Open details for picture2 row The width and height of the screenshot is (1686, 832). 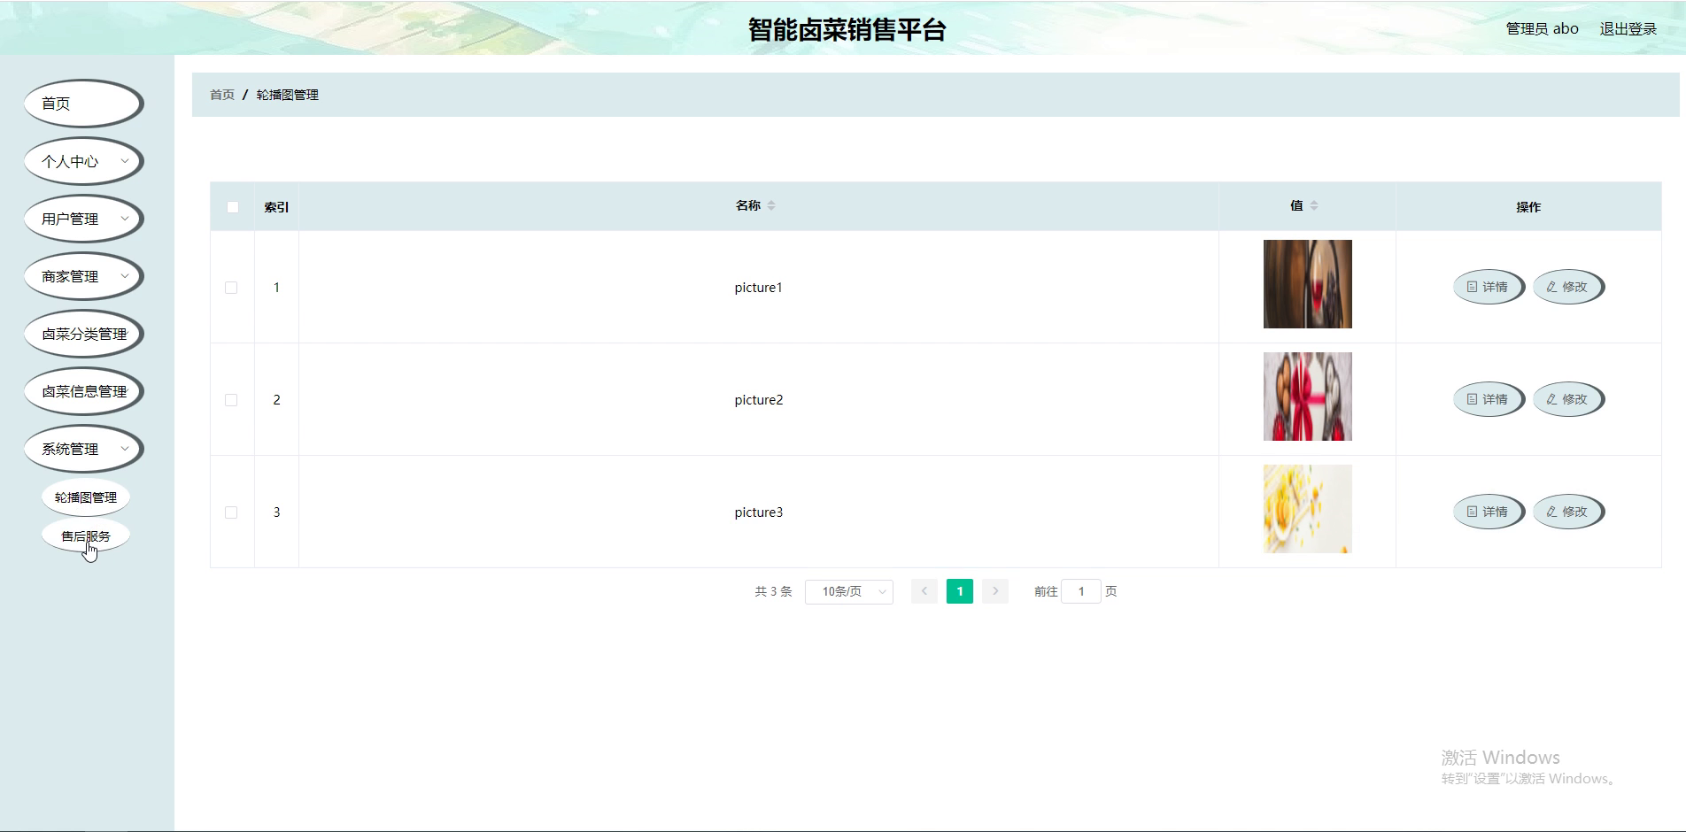coord(1488,399)
